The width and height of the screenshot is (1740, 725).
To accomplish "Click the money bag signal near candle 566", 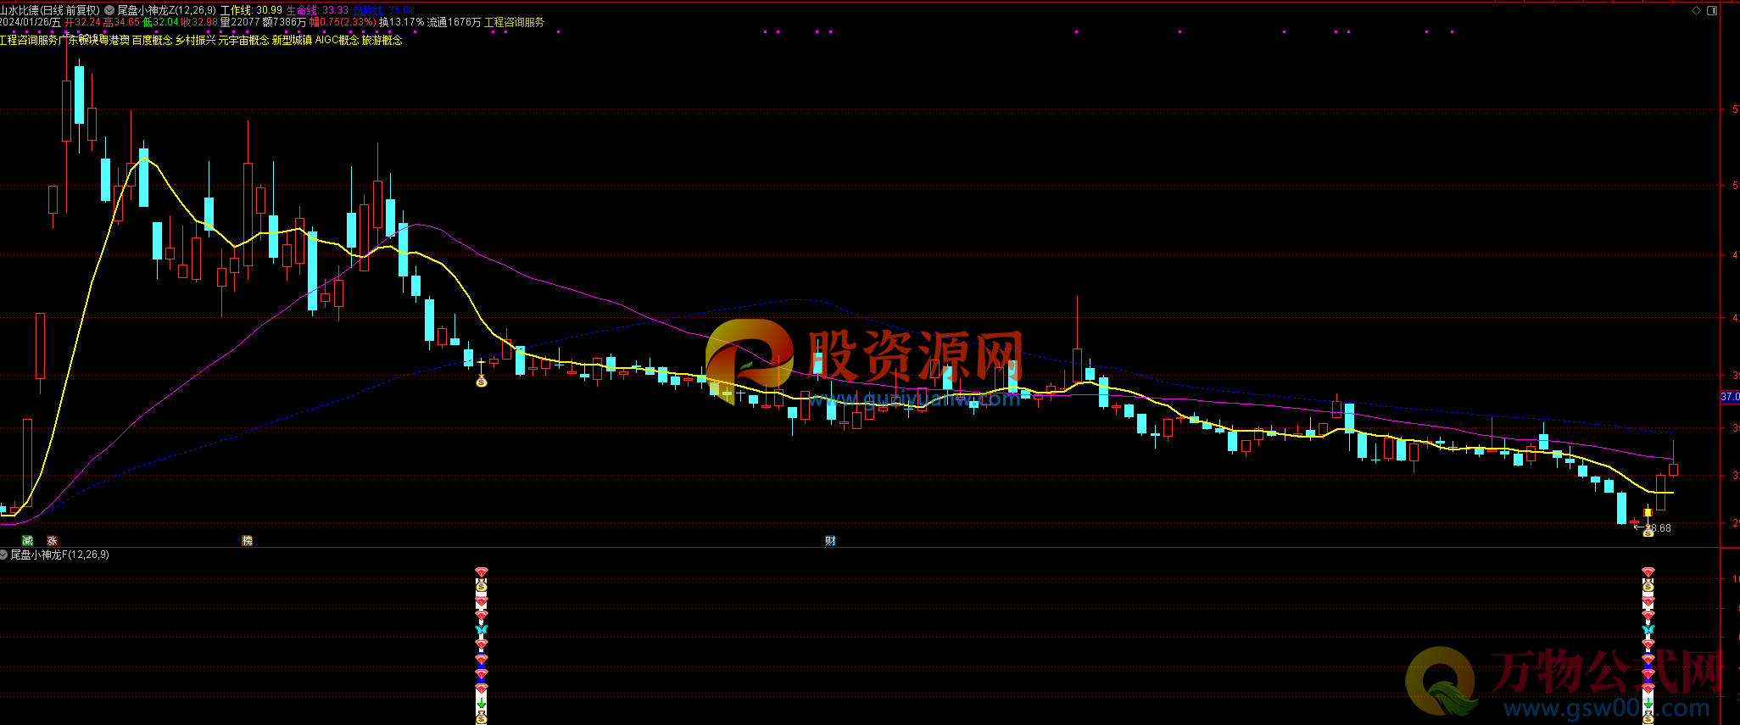I will 482,382.
